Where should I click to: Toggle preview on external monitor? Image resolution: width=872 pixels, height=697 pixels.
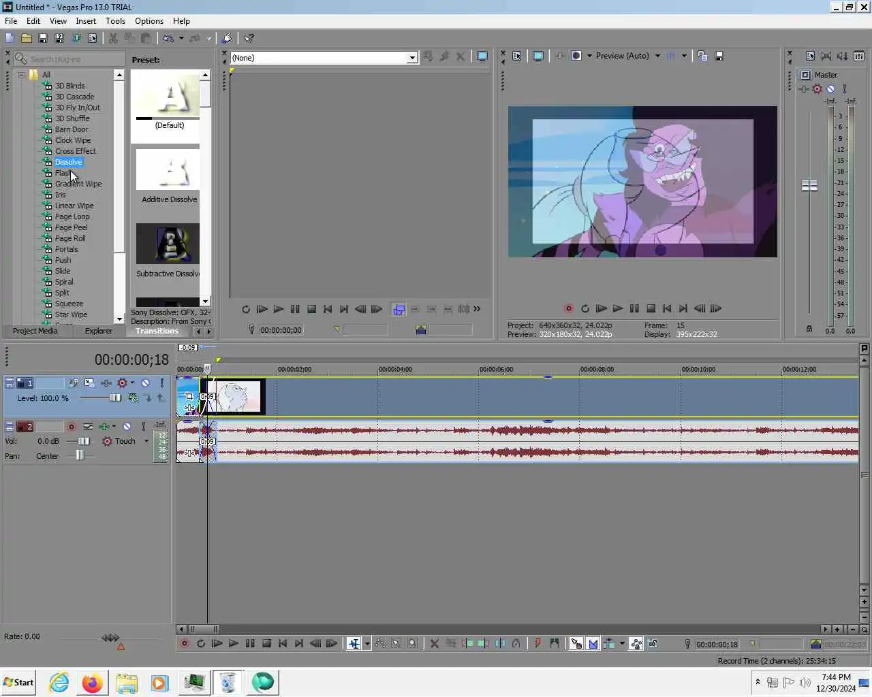[538, 56]
